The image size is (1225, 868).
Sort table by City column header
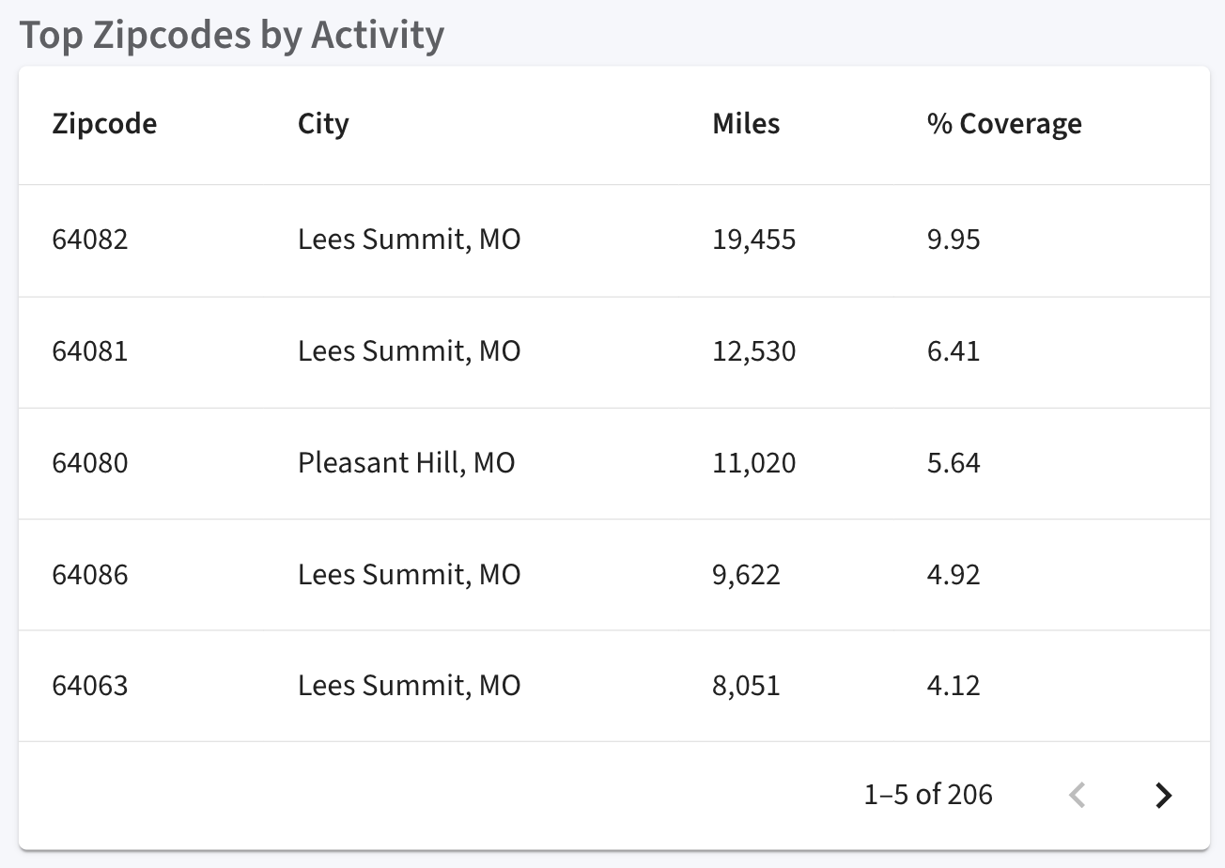(x=323, y=124)
